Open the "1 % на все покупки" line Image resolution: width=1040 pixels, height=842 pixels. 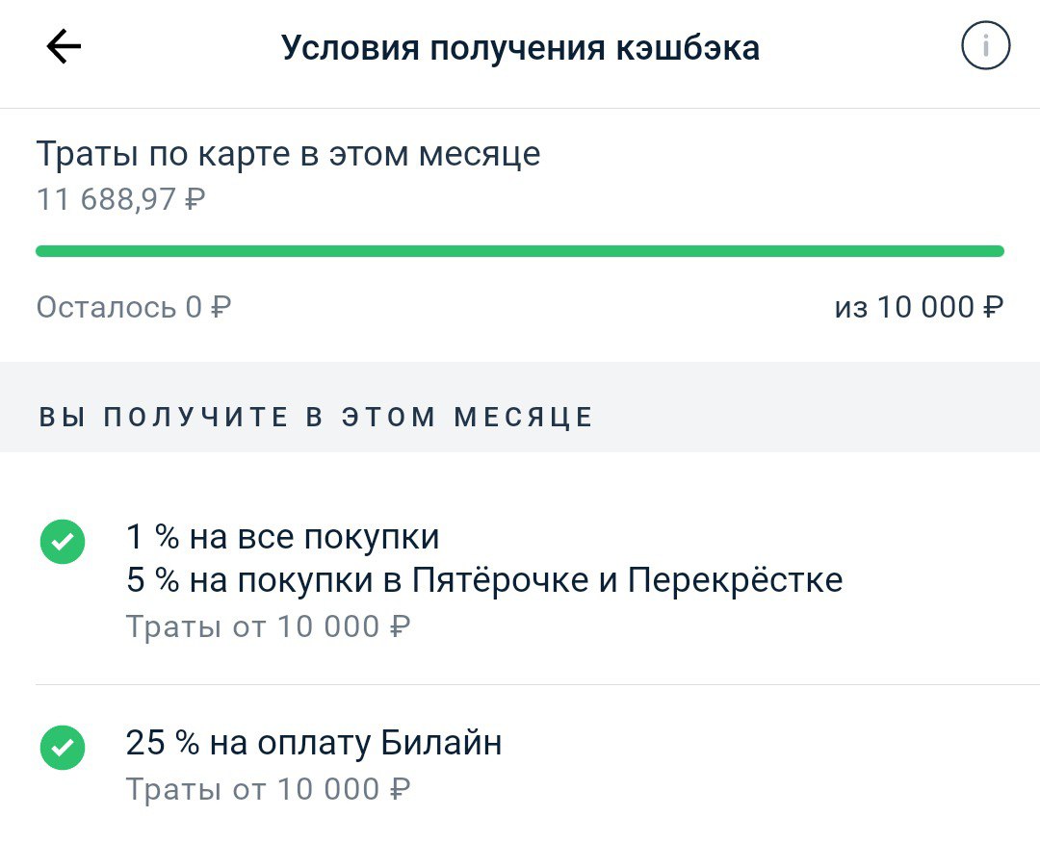(x=282, y=536)
